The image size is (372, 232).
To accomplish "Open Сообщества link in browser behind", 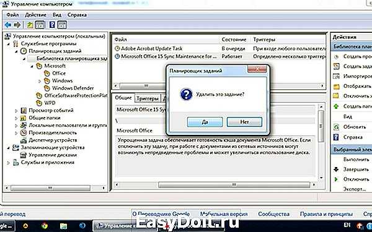I will pos(273,214).
